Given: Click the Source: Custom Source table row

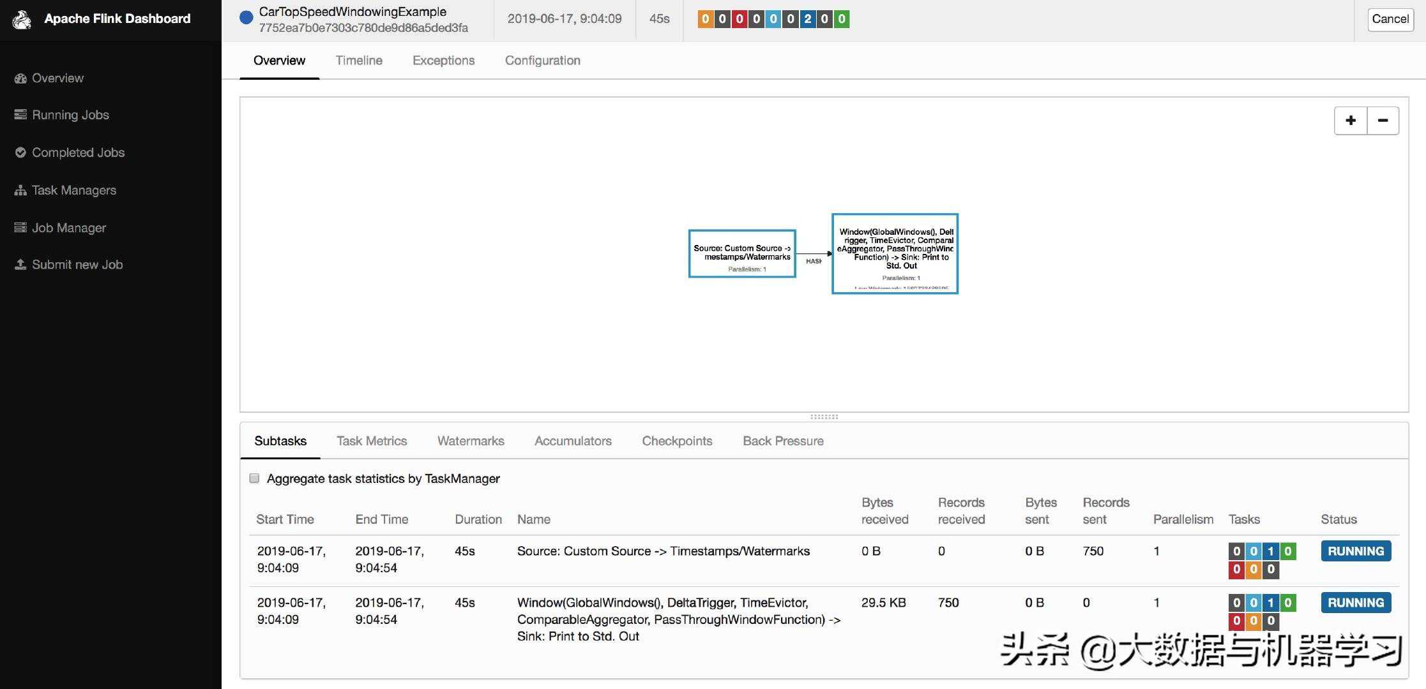Looking at the screenshot, I should [663, 551].
